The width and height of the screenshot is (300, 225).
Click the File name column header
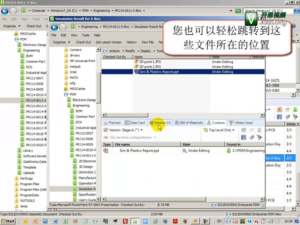(x=147, y=144)
